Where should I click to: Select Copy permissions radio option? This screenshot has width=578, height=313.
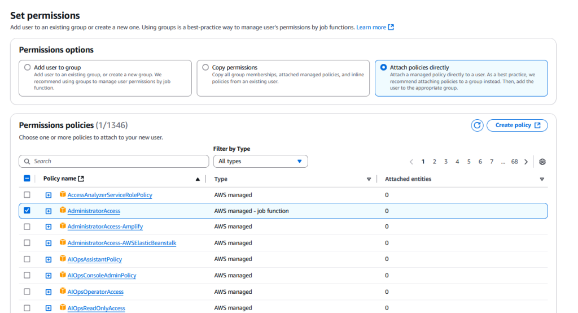[x=205, y=67]
